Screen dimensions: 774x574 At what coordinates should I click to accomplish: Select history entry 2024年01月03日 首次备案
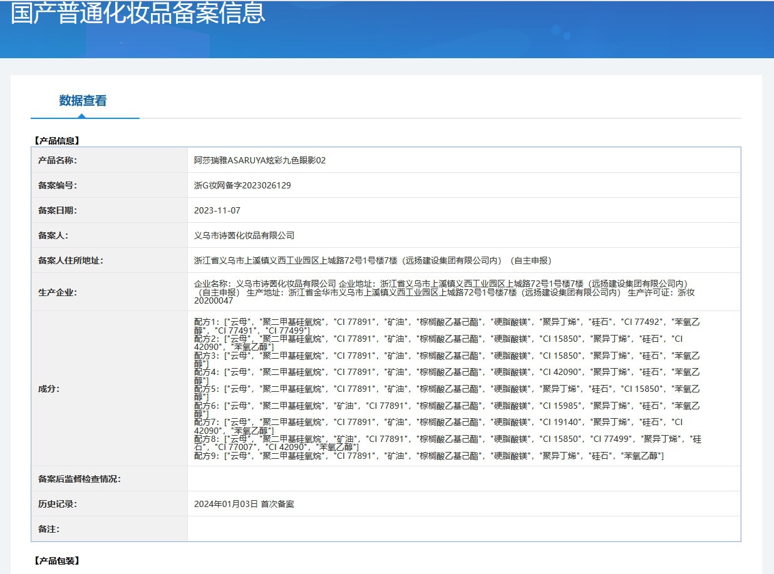coord(244,504)
